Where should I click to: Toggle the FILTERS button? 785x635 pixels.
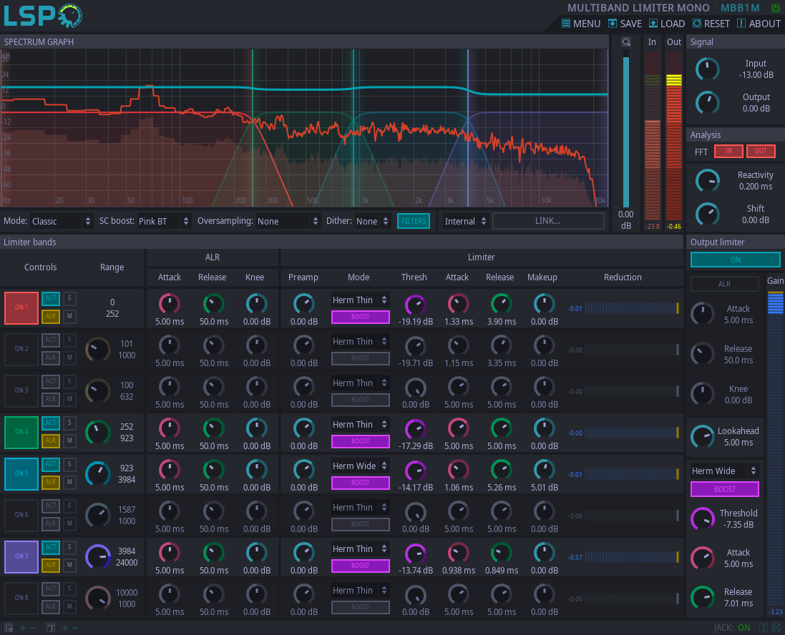click(x=414, y=221)
